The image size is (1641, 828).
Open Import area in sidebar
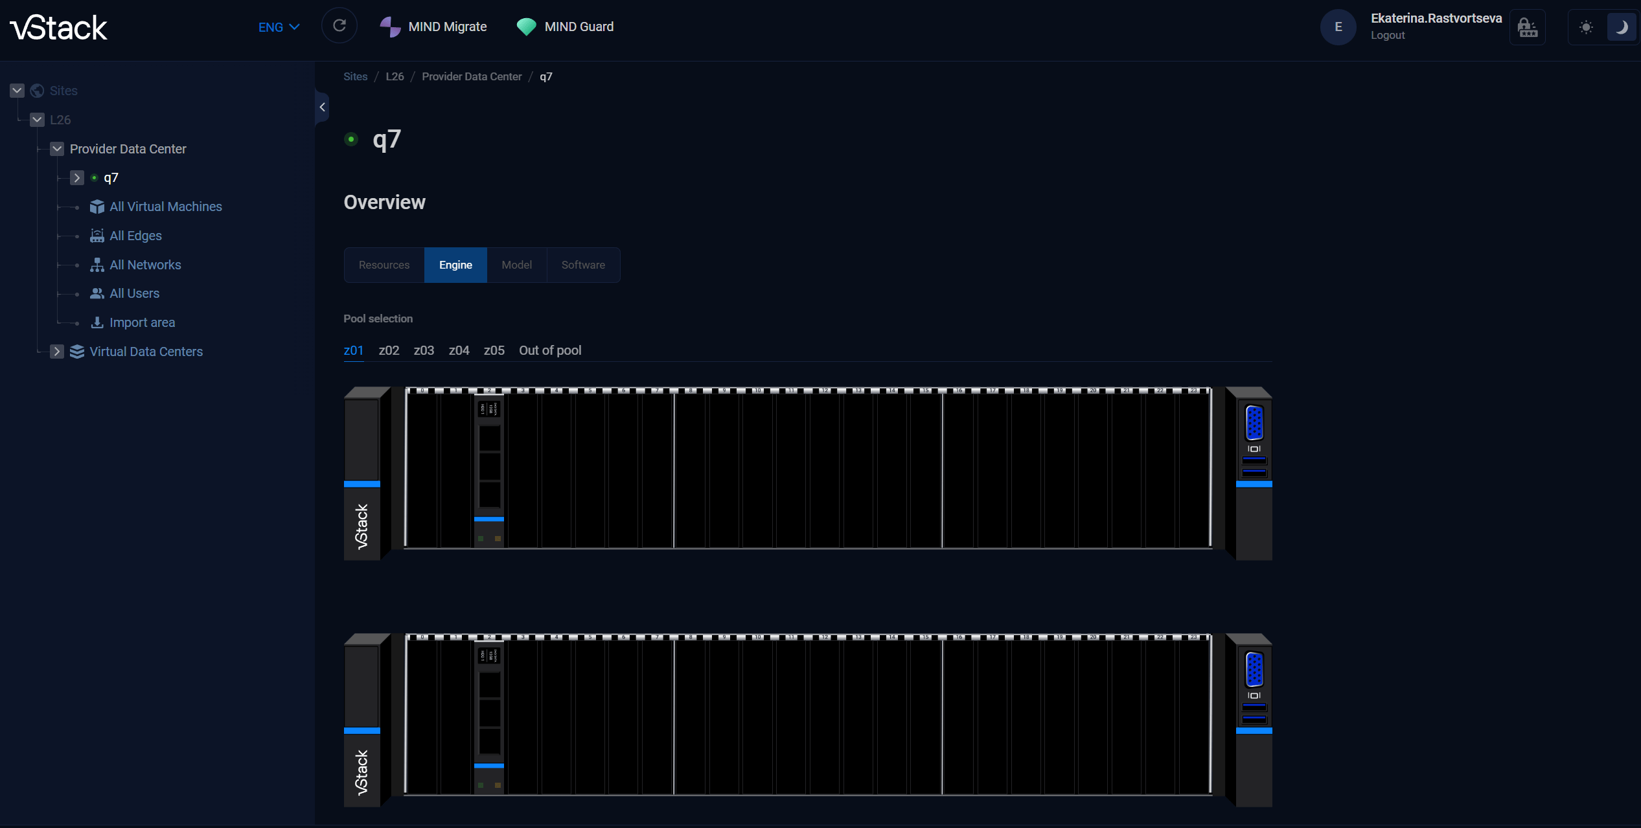142,322
